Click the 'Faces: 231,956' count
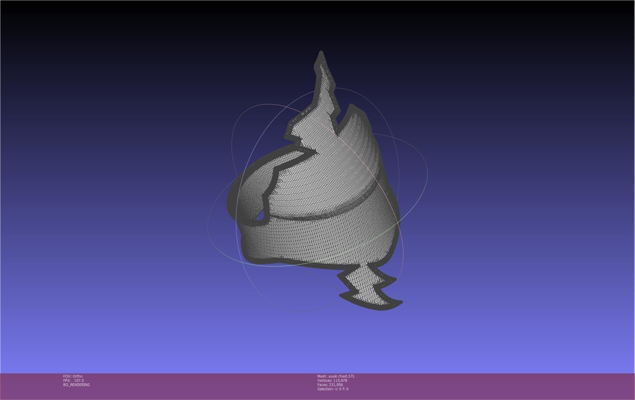The image size is (635, 400). tap(330, 385)
